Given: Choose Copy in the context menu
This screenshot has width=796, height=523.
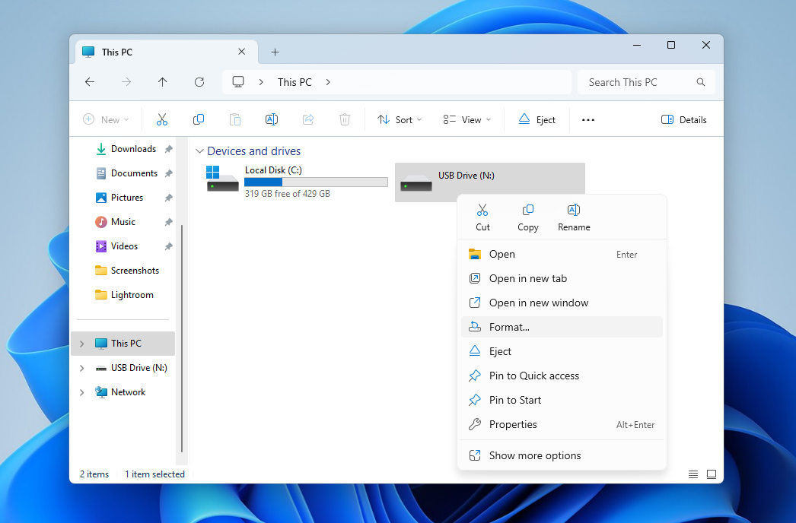Looking at the screenshot, I should [x=528, y=217].
